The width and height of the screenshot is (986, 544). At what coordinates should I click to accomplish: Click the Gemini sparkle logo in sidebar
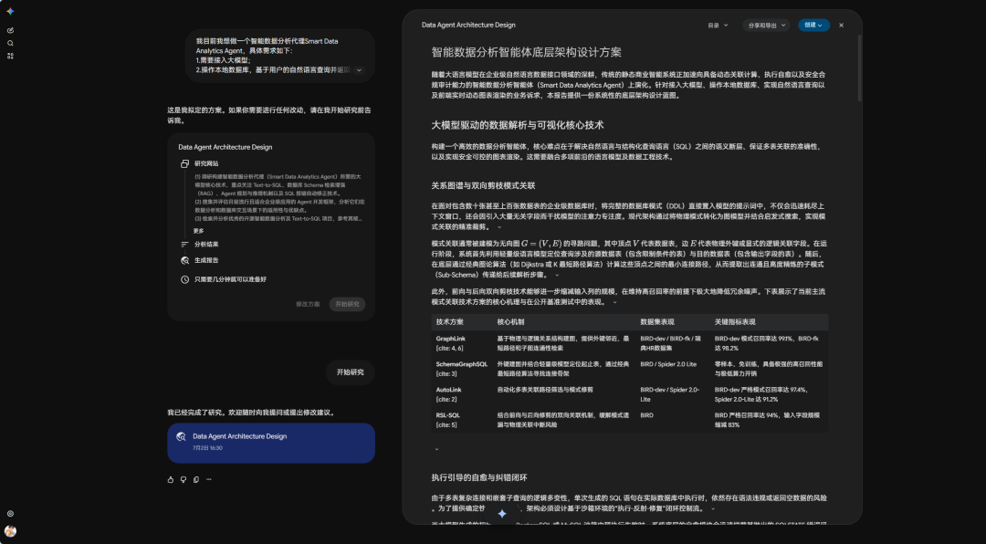[x=10, y=11]
